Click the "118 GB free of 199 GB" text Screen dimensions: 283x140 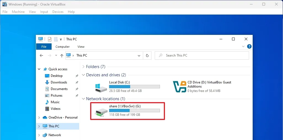[124, 115]
